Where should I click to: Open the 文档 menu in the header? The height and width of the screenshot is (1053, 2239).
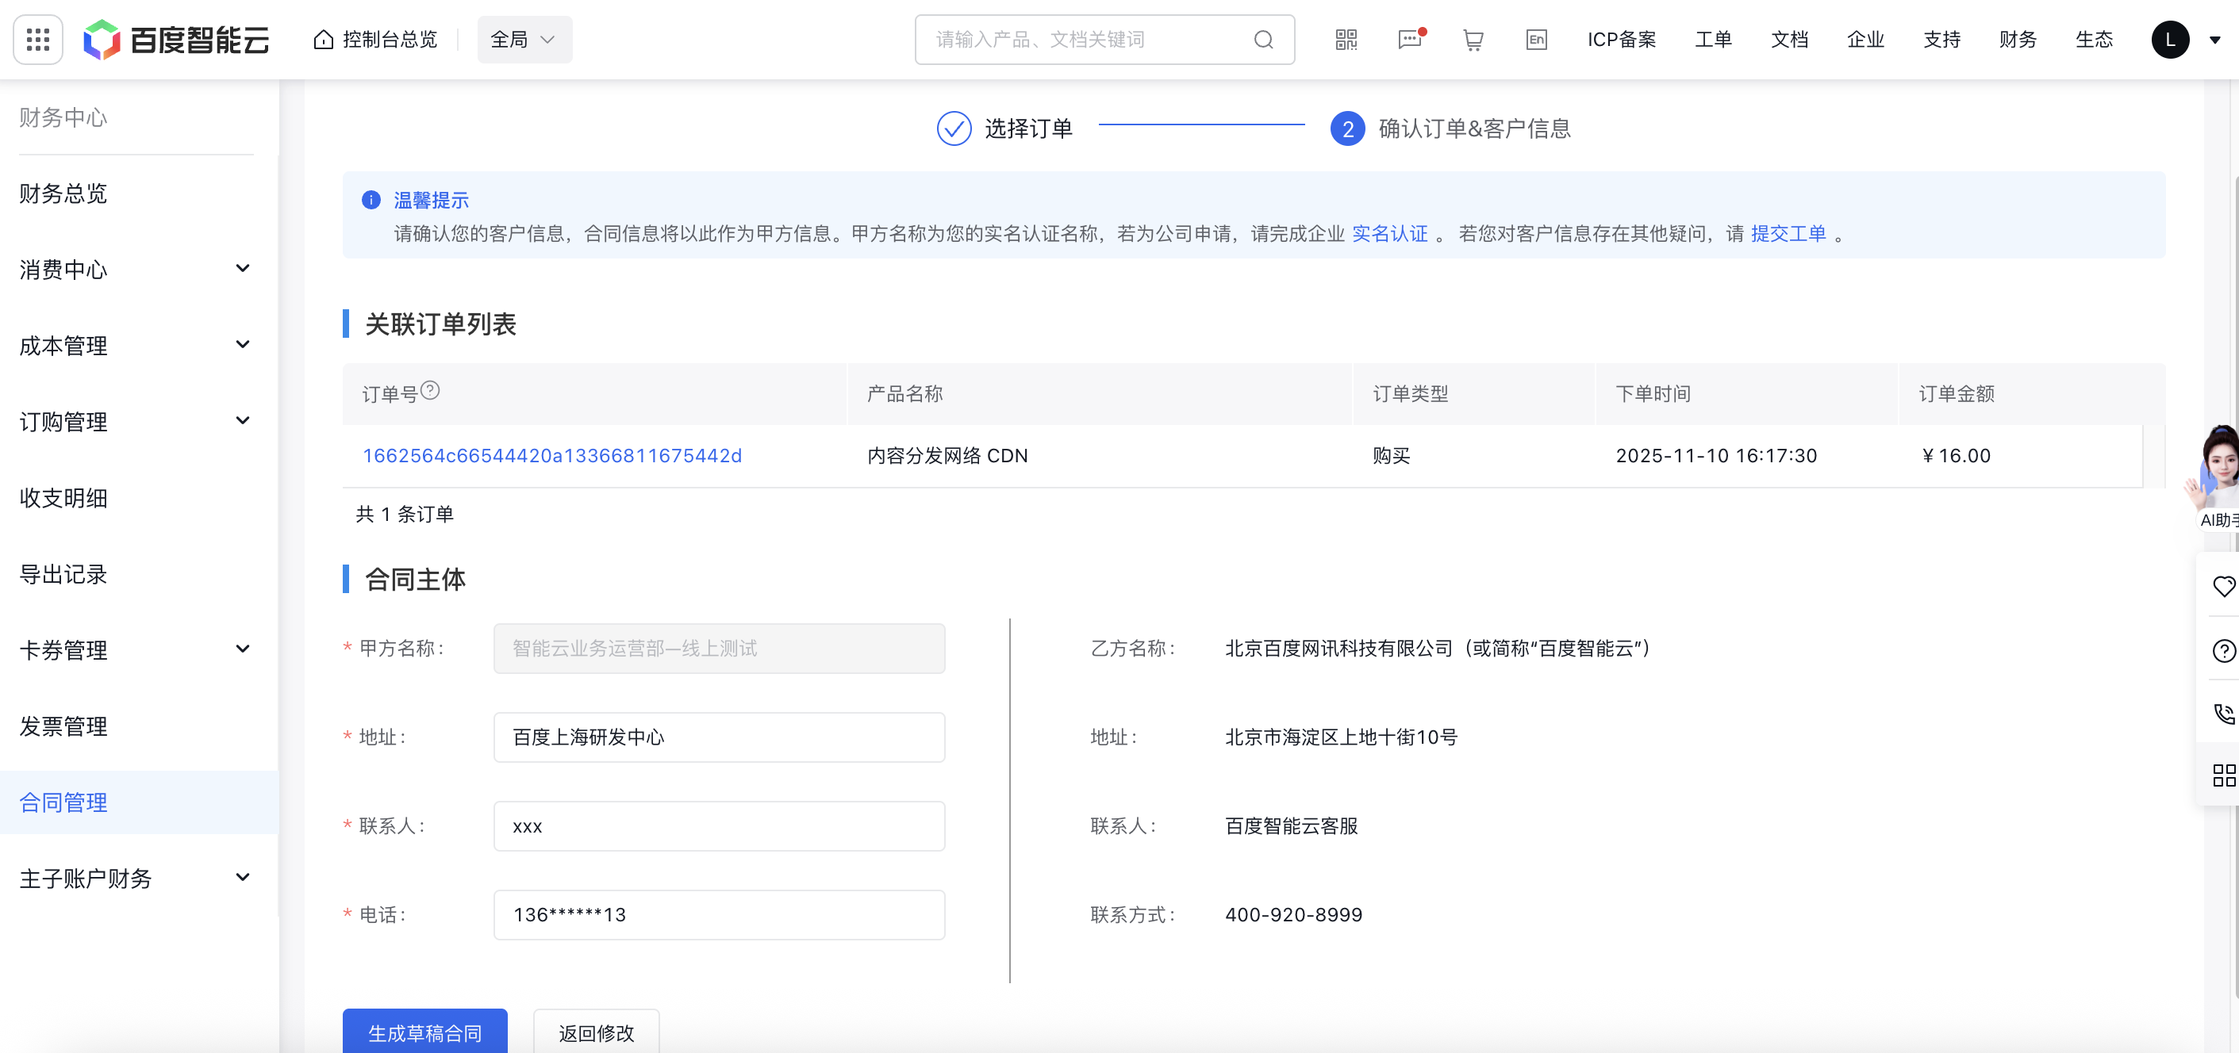pyautogui.click(x=1790, y=39)
